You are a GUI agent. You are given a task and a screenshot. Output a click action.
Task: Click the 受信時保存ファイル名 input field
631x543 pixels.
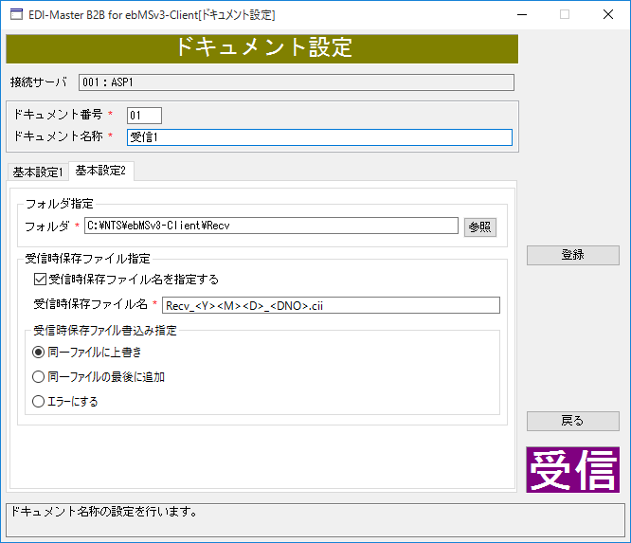330,305
